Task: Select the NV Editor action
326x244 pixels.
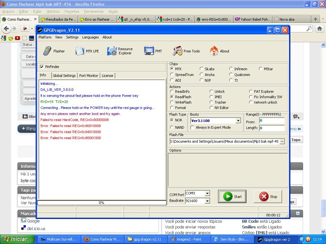Action: [211, 107]
